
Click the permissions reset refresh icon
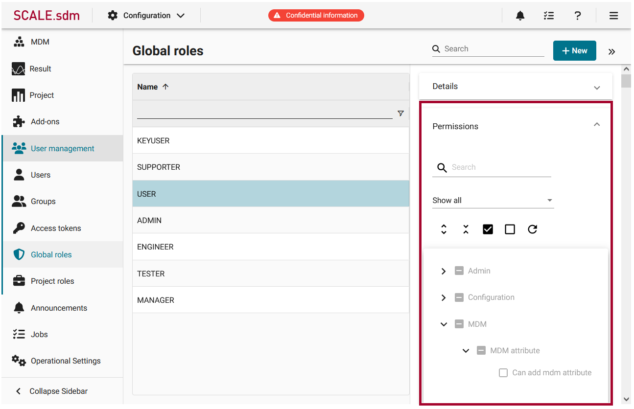(532, 229)
